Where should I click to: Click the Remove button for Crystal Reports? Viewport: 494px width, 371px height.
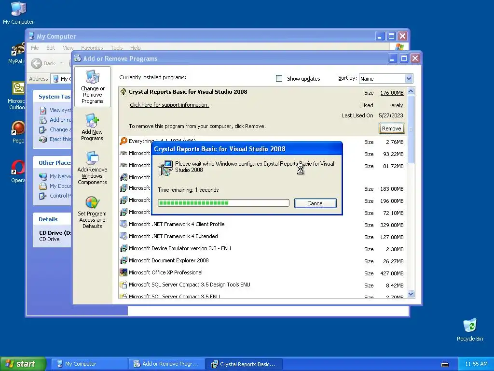(392, 128)
